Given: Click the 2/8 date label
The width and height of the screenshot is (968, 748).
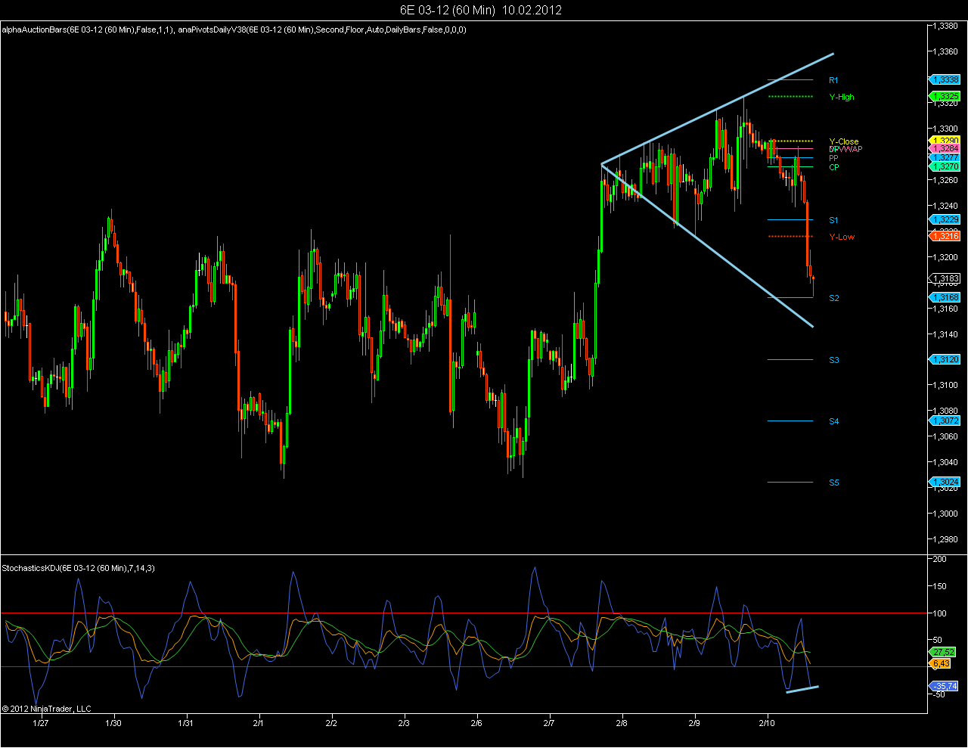Looking at the screenshot, I should point(622,723).
